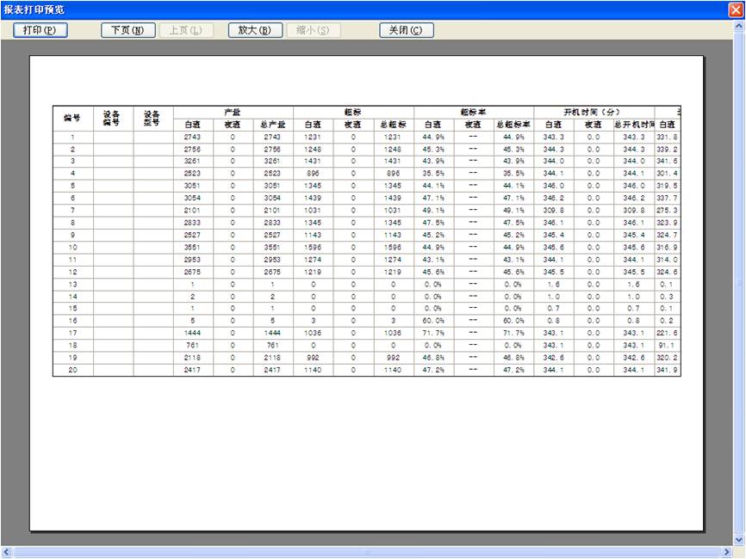Click the horizontal scrollbar right arrow
This screenshot has width=746, height=559.
click(726, 552)
